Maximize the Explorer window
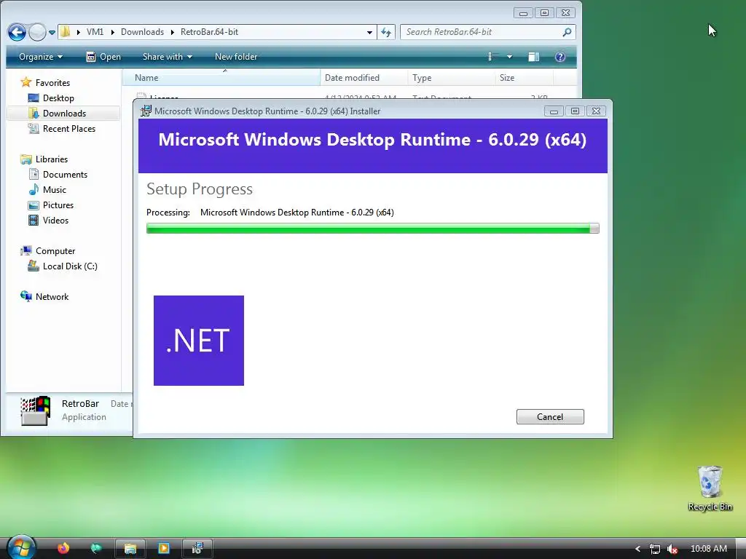Screen dimensions: 746x559 coord(544,13)
